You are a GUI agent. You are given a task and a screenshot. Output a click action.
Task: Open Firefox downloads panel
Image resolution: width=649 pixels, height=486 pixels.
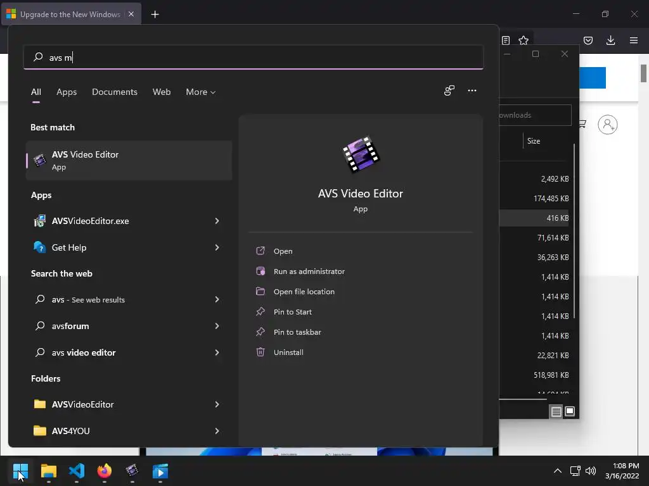pos(610,40)
